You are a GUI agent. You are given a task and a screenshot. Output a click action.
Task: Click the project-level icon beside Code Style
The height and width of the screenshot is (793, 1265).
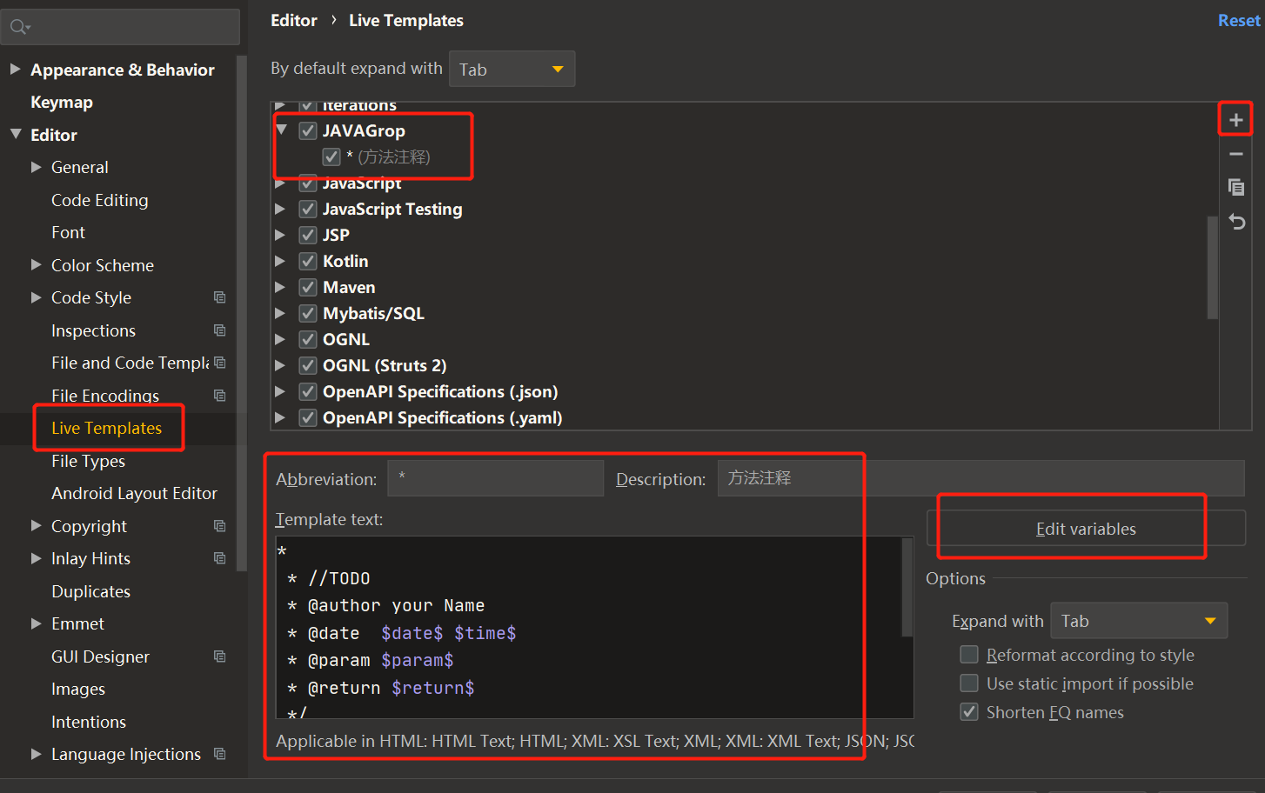220,297
